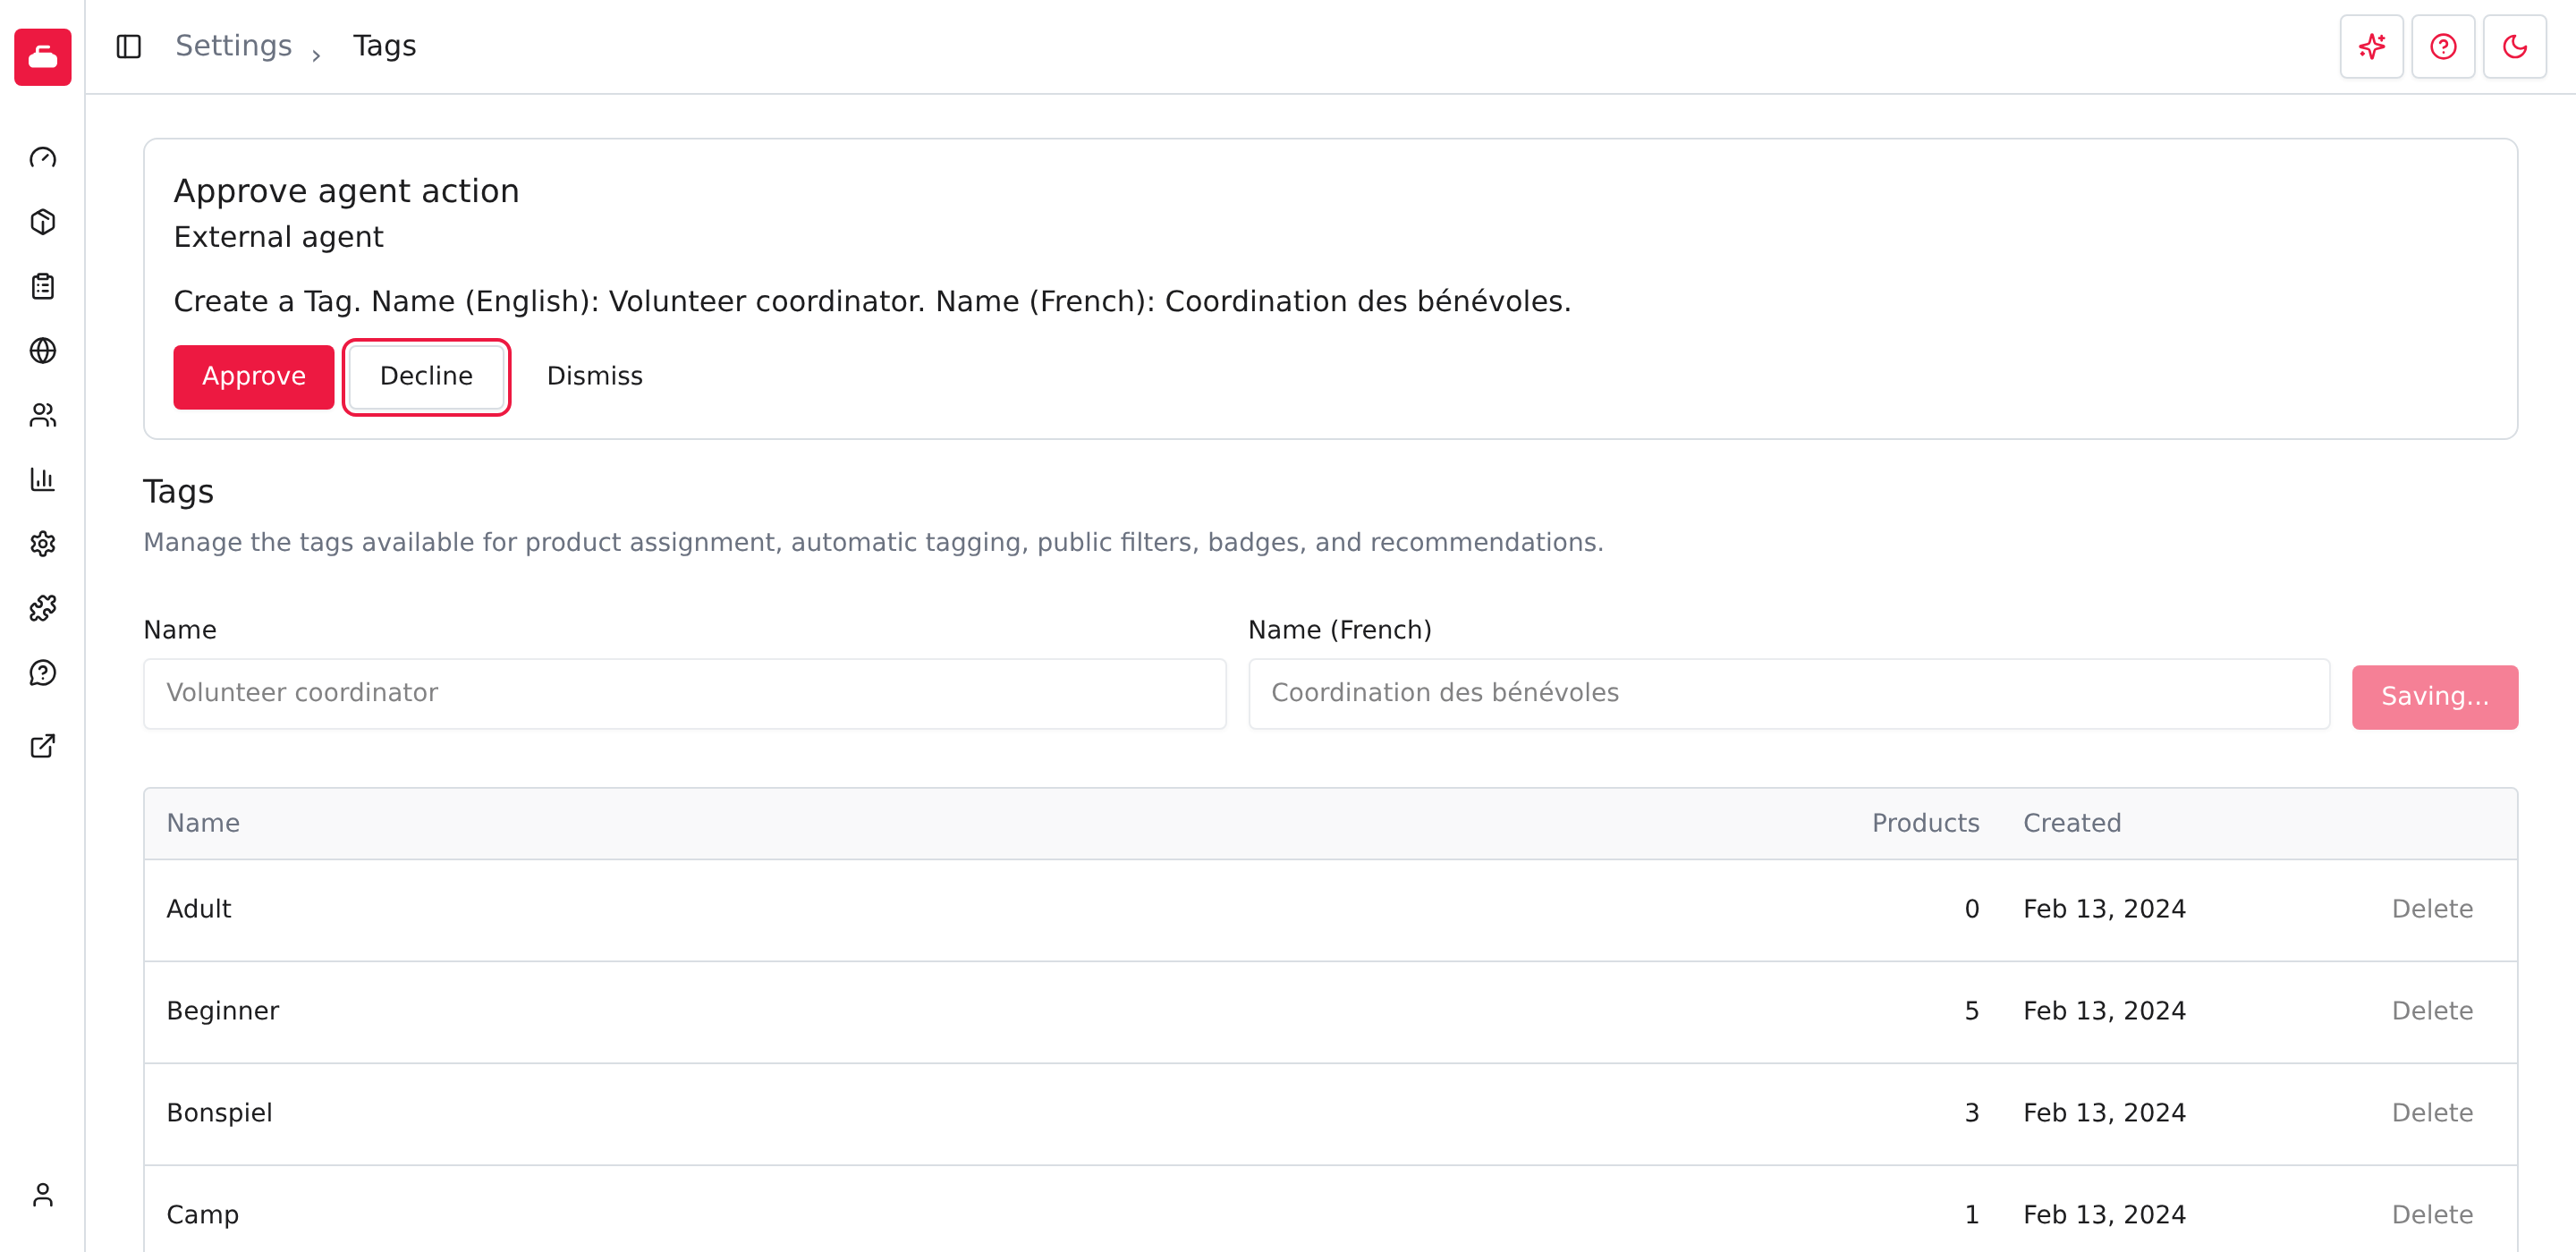Open the products box icon in sidebar
The width and height of the screenshot is (2576, 1252).
43,222
